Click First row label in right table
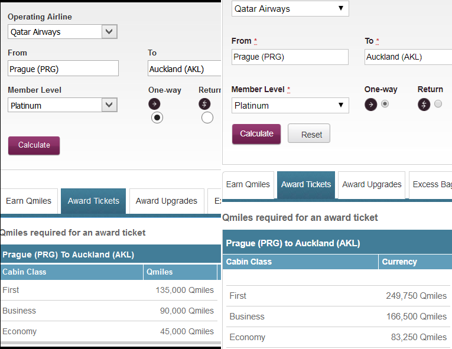The image size is (452, 349). pos(238,296)
